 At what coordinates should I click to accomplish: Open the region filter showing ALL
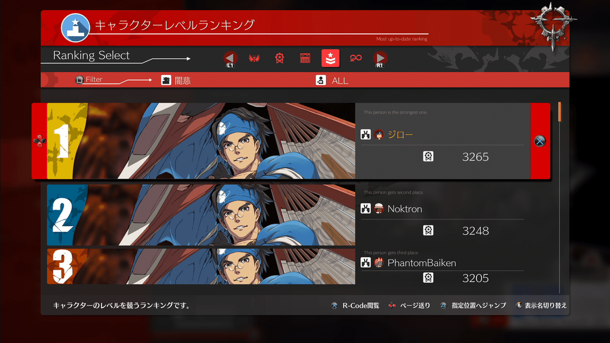click(332, 80)
